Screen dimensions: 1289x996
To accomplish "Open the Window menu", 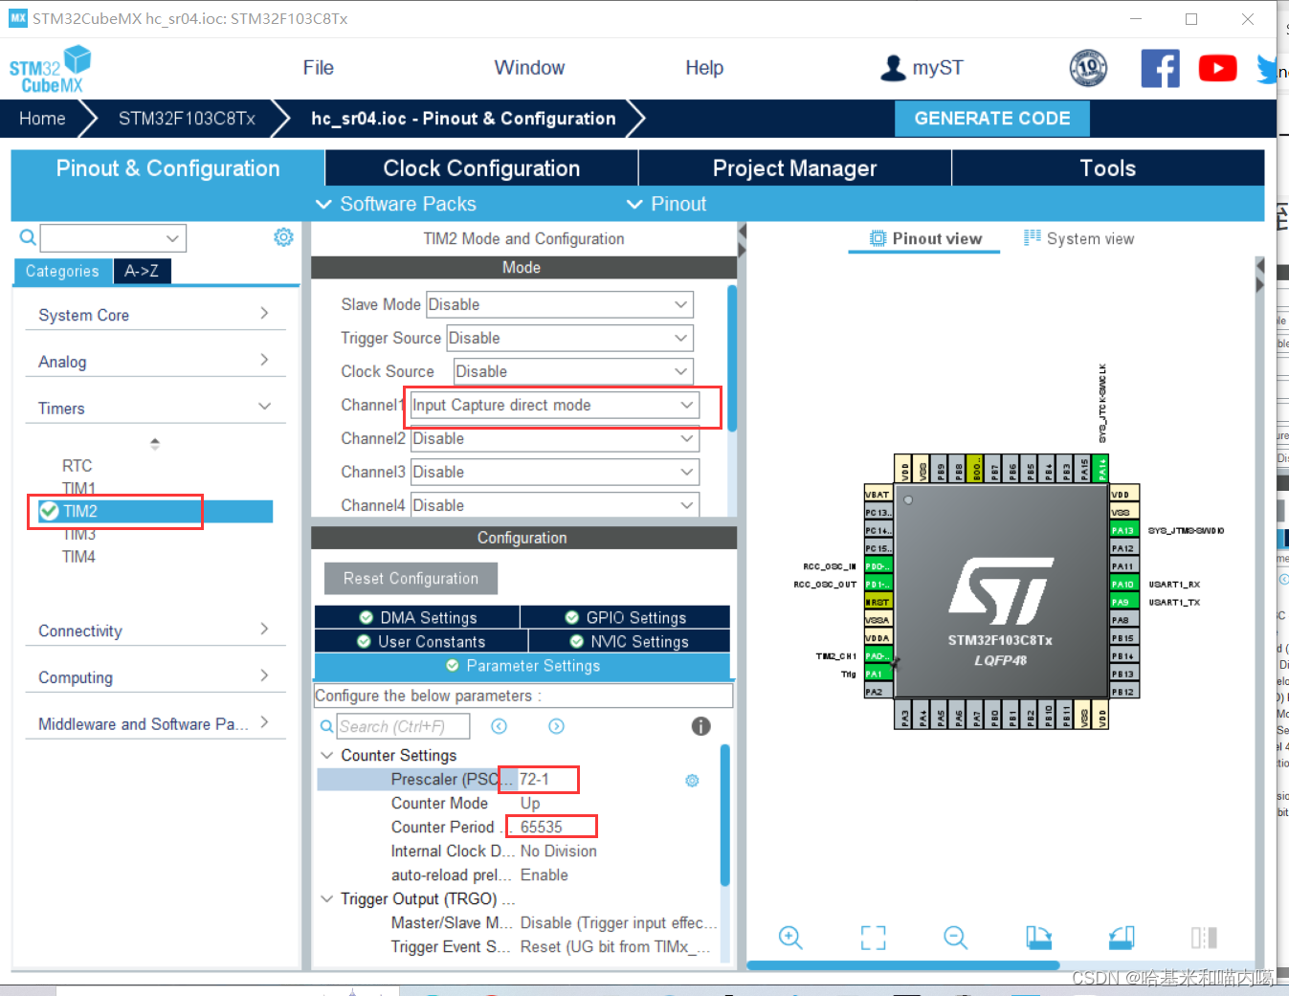I will tap(529, 68).
